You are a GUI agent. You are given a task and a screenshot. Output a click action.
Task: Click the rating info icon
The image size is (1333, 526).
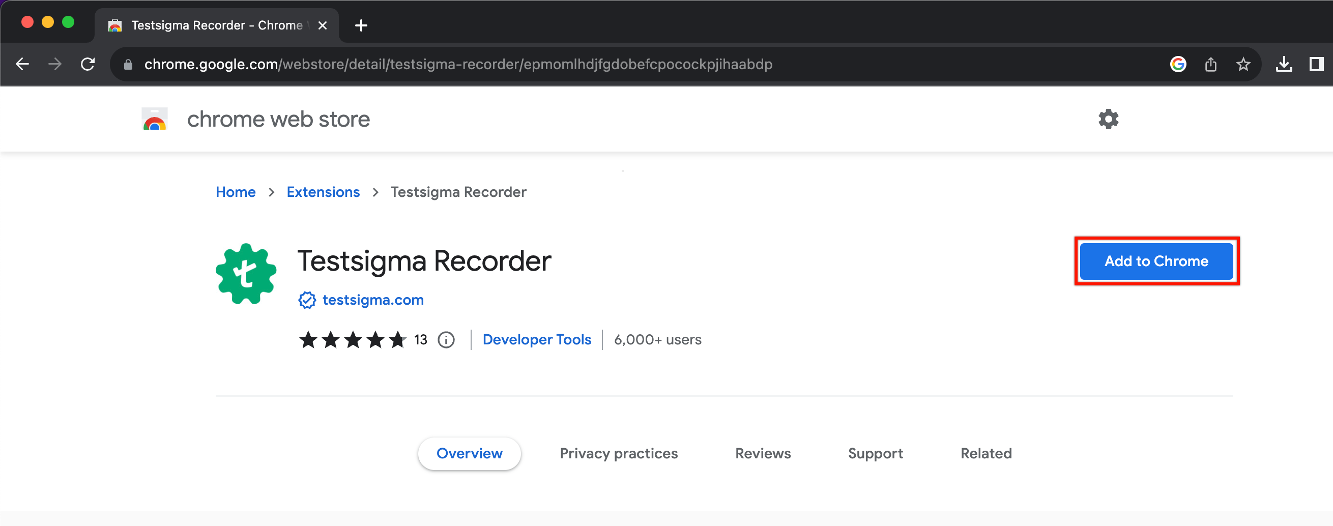(x=446, y=340)
